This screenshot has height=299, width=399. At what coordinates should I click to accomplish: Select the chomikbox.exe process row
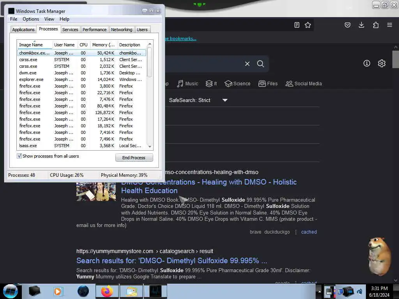pos(81,53)
